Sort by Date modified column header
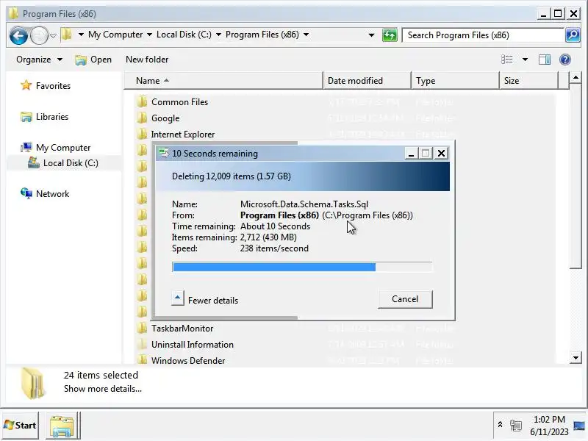The height and width of the screenshot is (441, 588). point(367,81)
